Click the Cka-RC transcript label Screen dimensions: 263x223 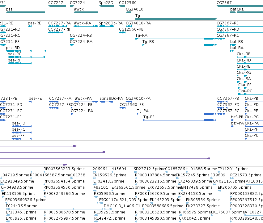click(245, 91)
